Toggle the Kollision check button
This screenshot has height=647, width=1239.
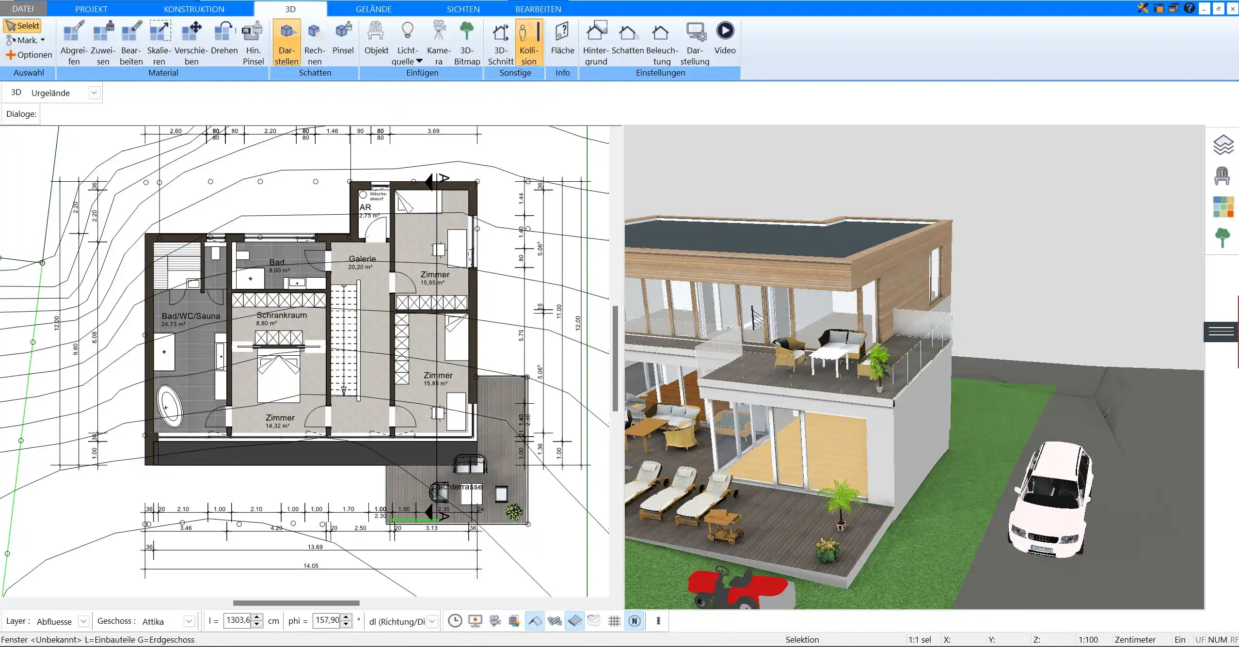pyautogui.click(x=529, y=43)
